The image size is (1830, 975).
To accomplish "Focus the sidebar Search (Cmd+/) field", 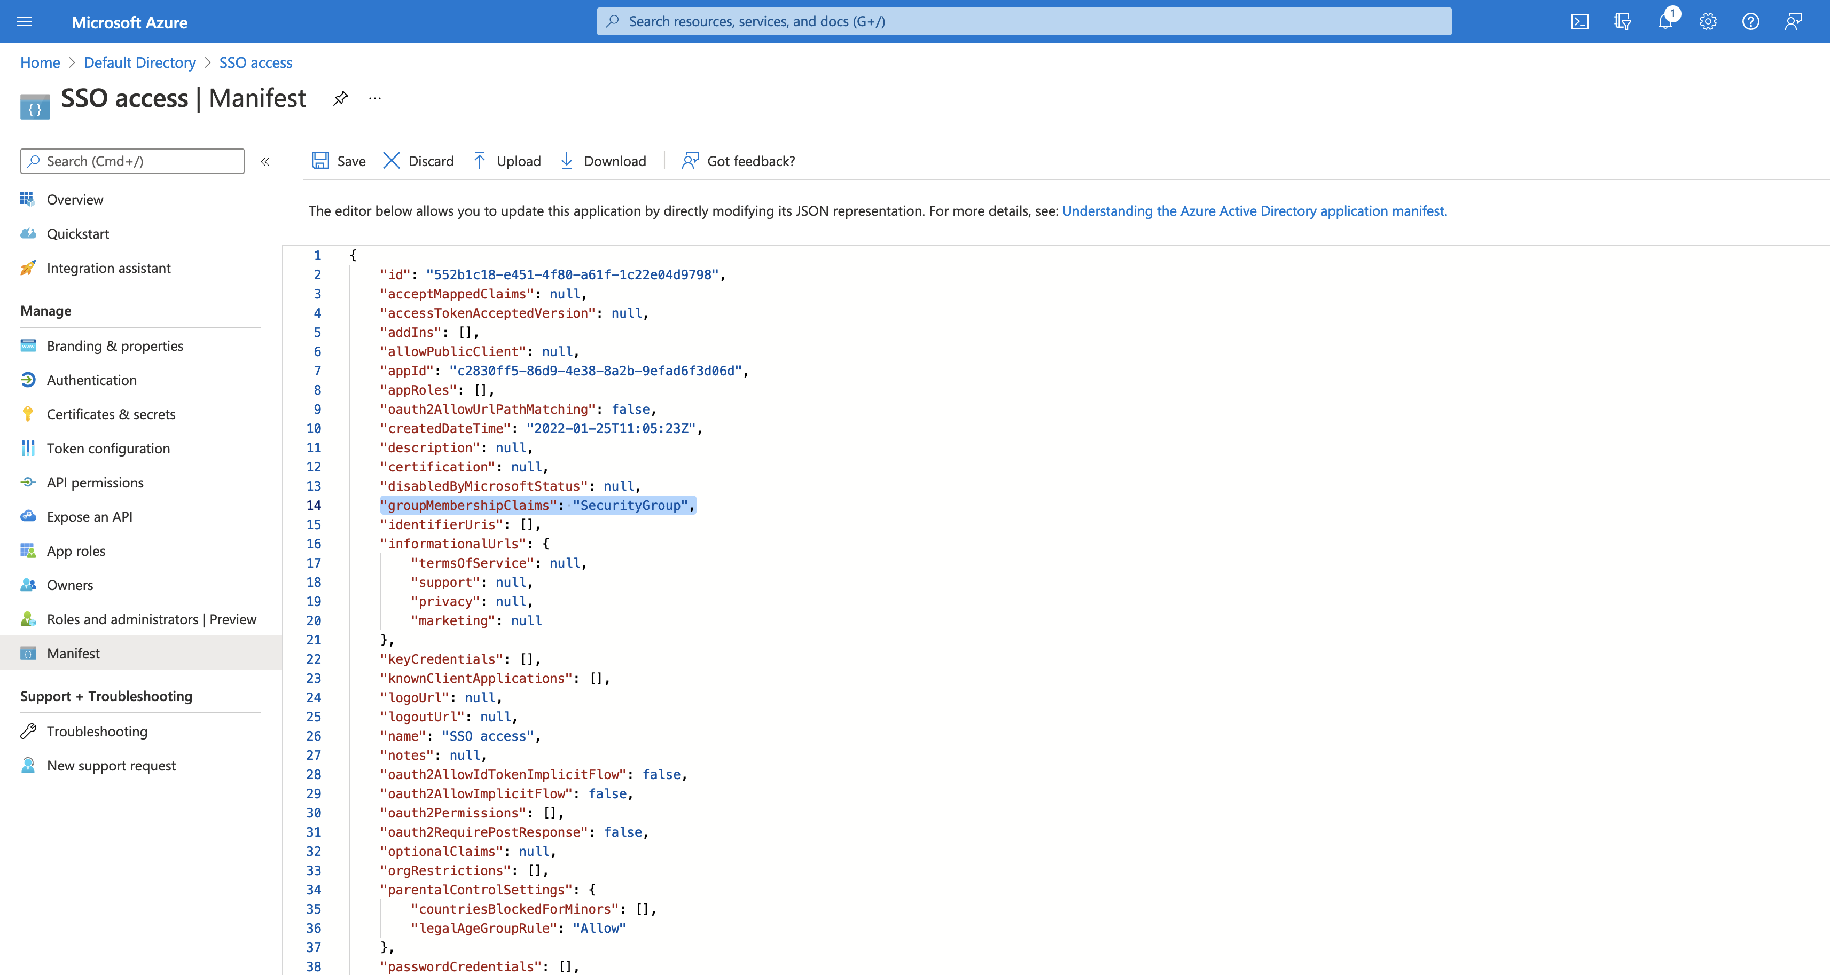I will click(132, 161).
